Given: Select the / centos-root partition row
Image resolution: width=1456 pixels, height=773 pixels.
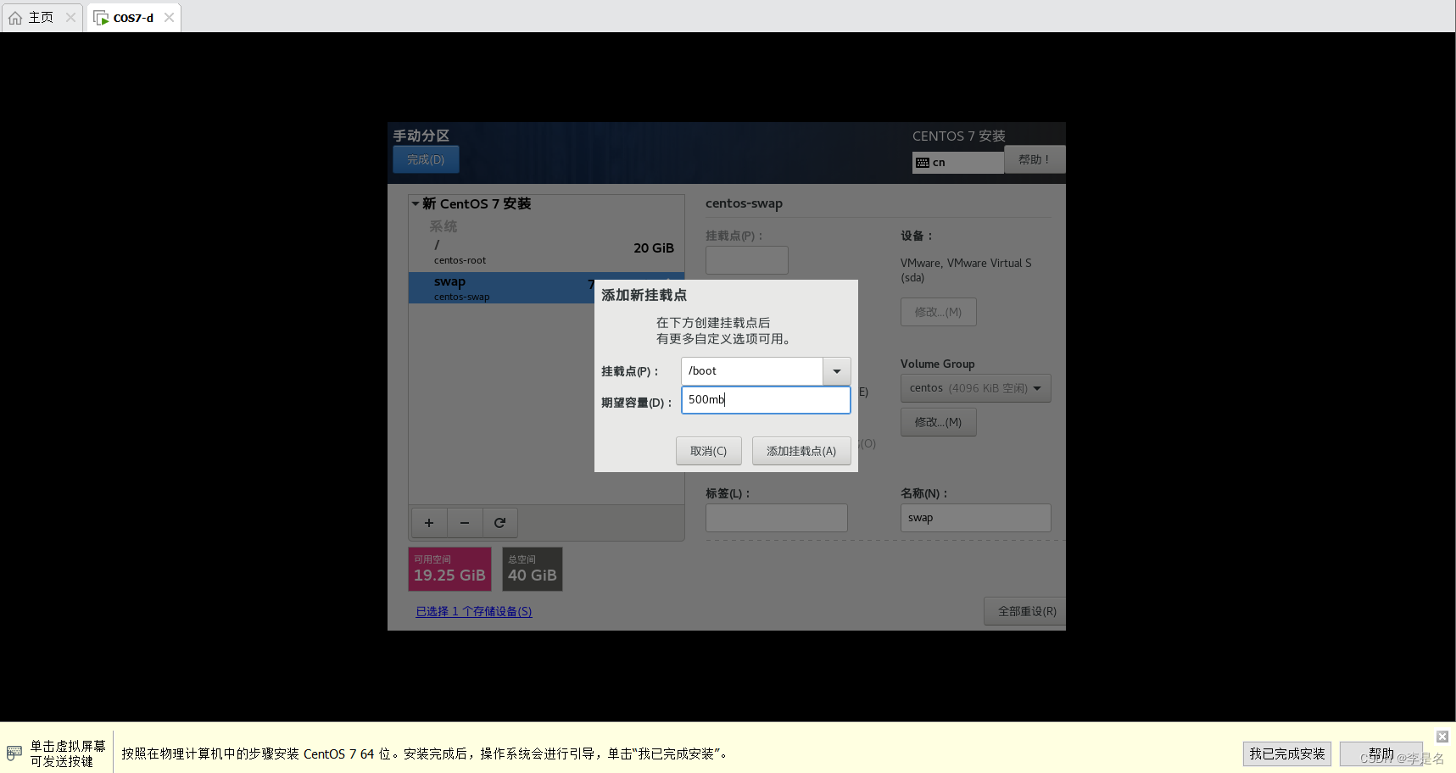Looking at the screenshot, I should (546, 252).
